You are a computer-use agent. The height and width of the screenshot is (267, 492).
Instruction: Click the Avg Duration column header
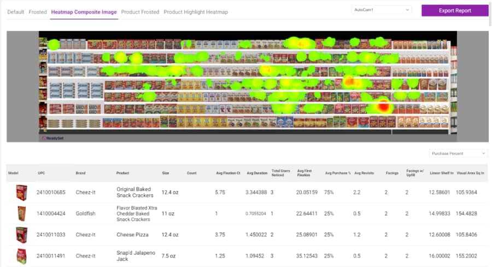point(256,173)
